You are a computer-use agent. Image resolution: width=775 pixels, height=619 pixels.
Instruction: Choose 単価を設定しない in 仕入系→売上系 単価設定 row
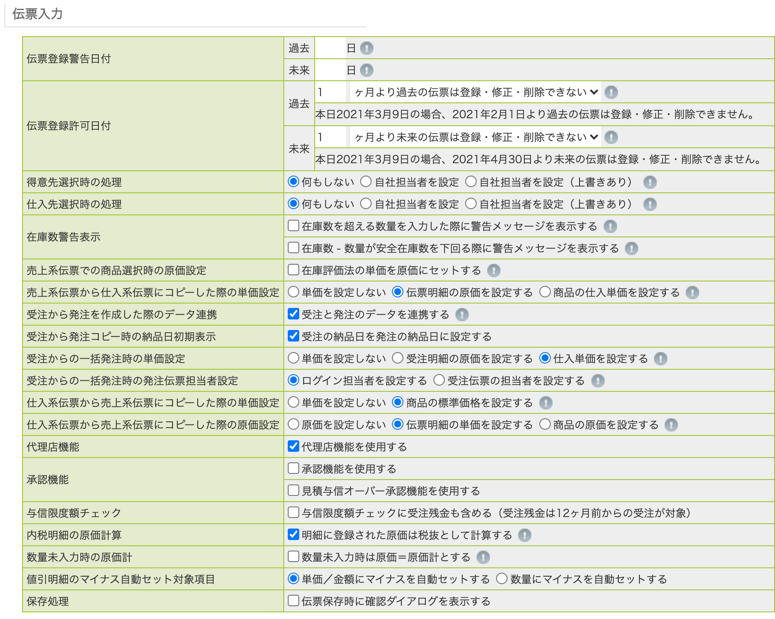[x=293, y=402]
